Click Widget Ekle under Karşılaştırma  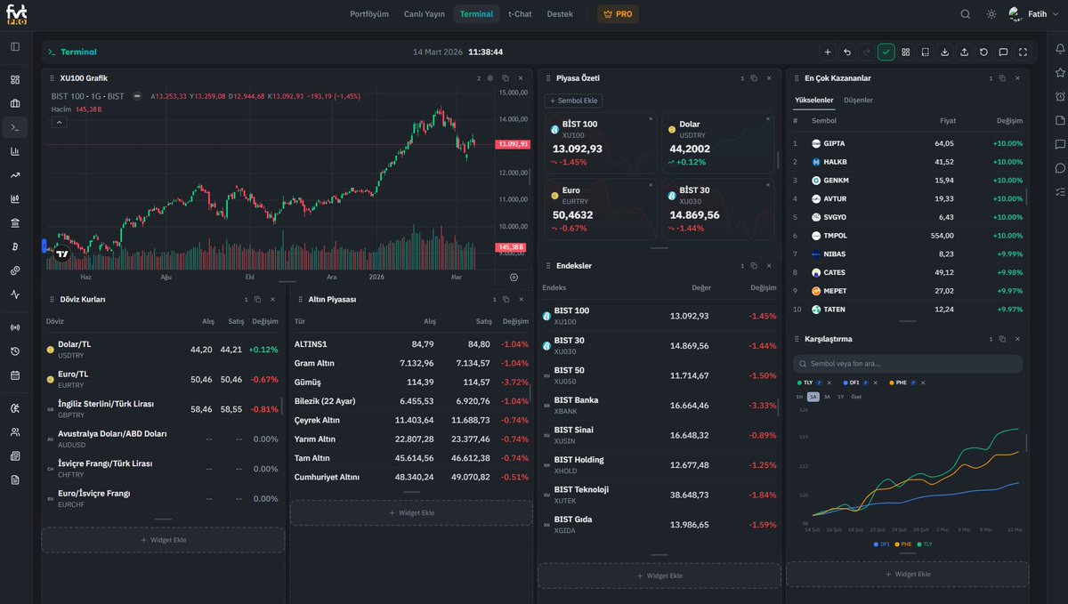[x=907, y=574]
